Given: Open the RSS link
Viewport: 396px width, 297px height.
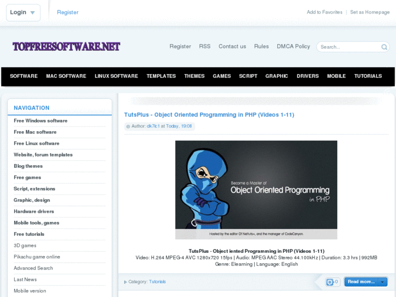Looking at the screenshot, I should tap(205, 46).
